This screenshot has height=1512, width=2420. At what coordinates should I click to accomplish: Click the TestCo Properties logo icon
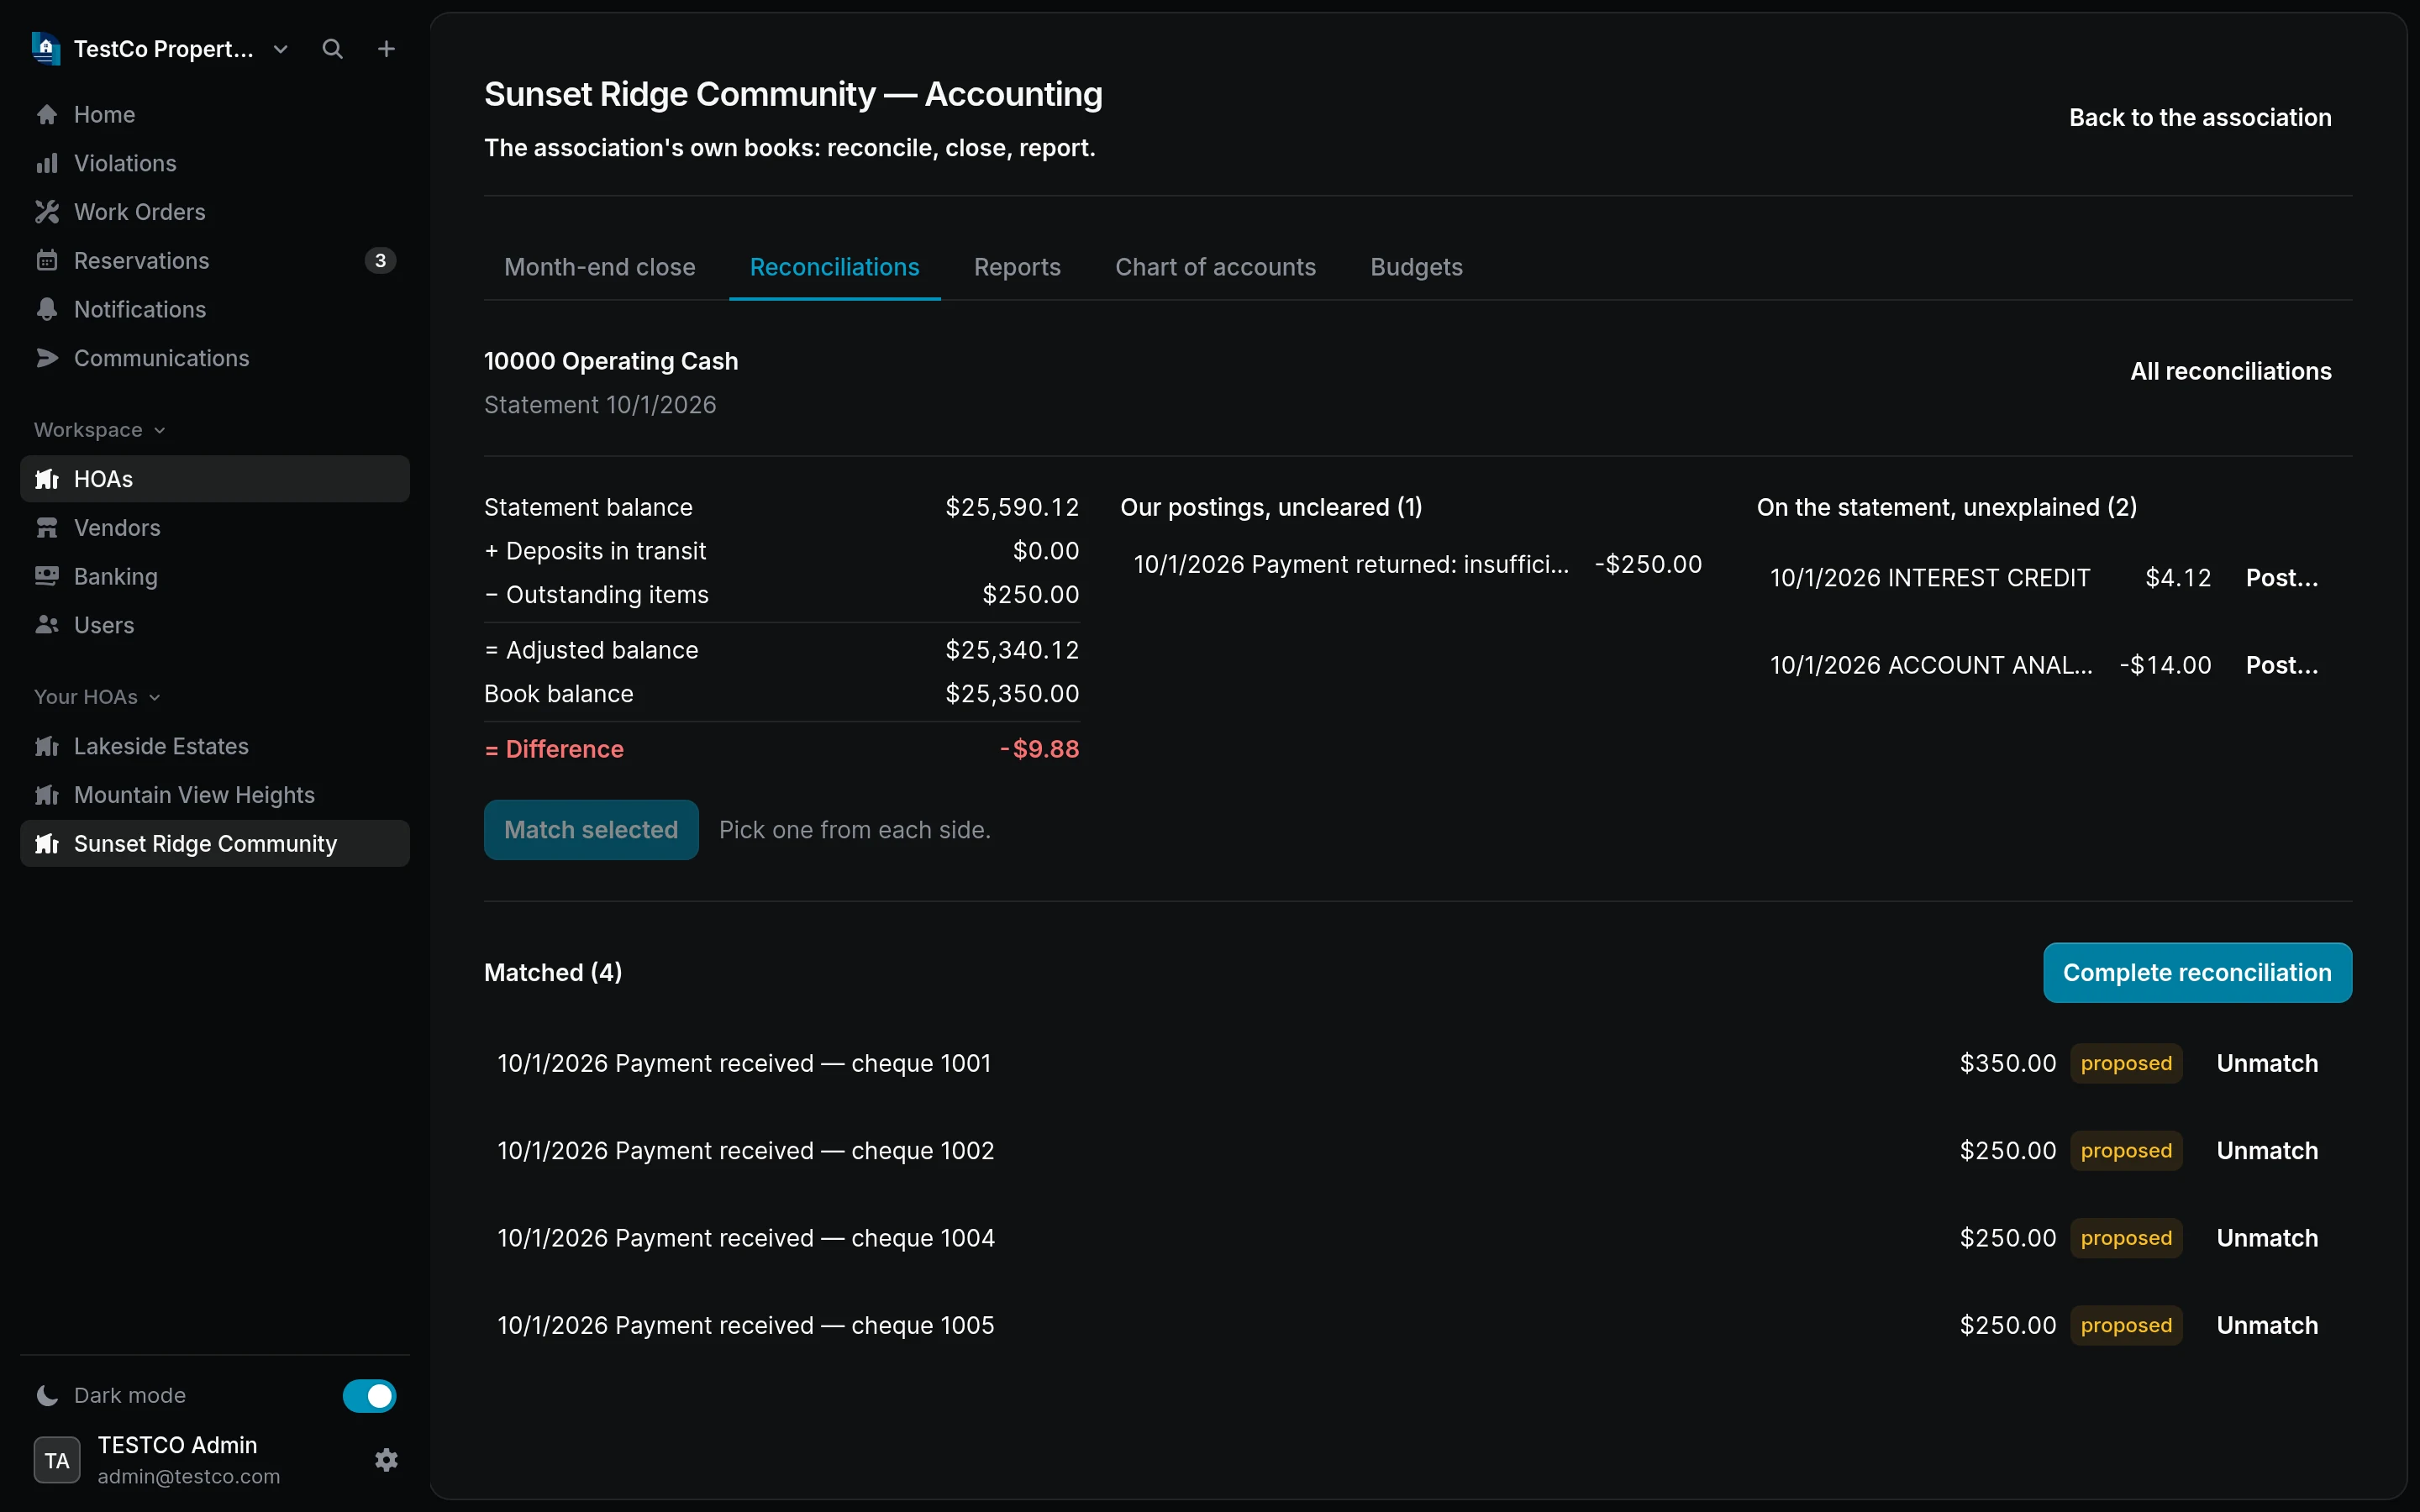click(46, 48)
